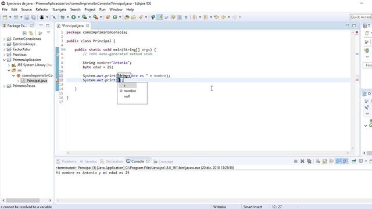Choose 'nombre' from autocomplete popup
Screen dimensions: 372x209
click(130, 91)
